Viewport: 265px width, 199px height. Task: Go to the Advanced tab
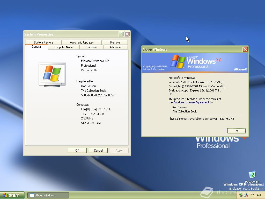pyautogui.click(x=116, y=47)
